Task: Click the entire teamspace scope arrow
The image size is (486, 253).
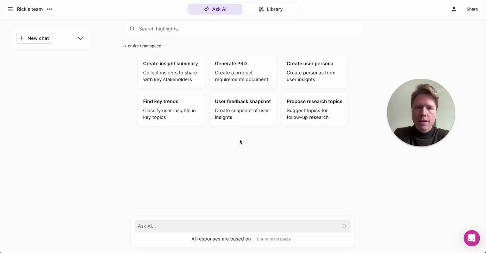Action: (124, 46)
